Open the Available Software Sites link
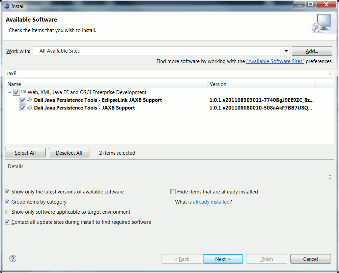339x273 pixels. tap(275, 61)
